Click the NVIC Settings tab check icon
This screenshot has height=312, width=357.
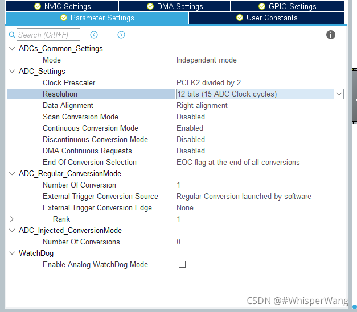click(x=38, y=6)
